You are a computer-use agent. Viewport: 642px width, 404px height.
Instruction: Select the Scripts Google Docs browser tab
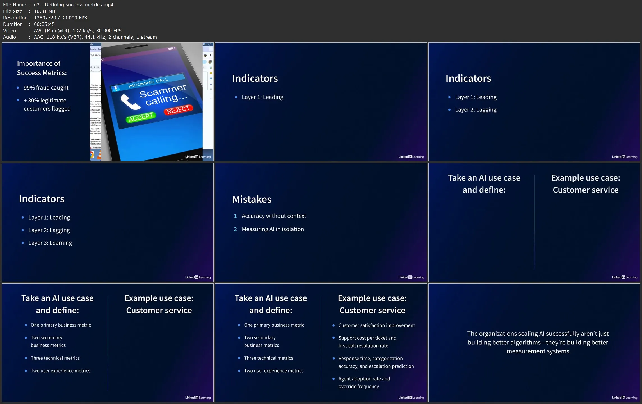click(x=95, y=49)
